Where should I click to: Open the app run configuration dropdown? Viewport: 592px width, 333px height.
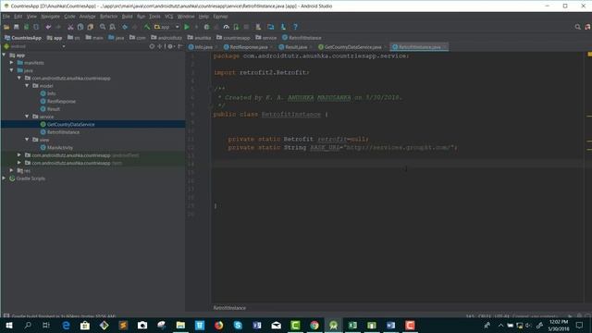tap(166, 27)
